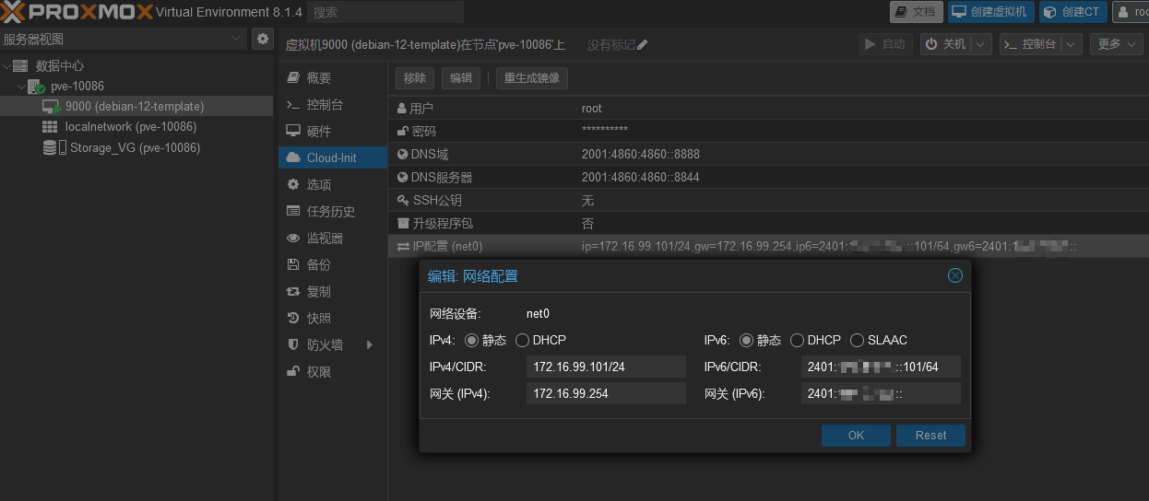Viewport: 1149px width, 501px height.
Task: Click the OK button in dialog
Action: 856,436
